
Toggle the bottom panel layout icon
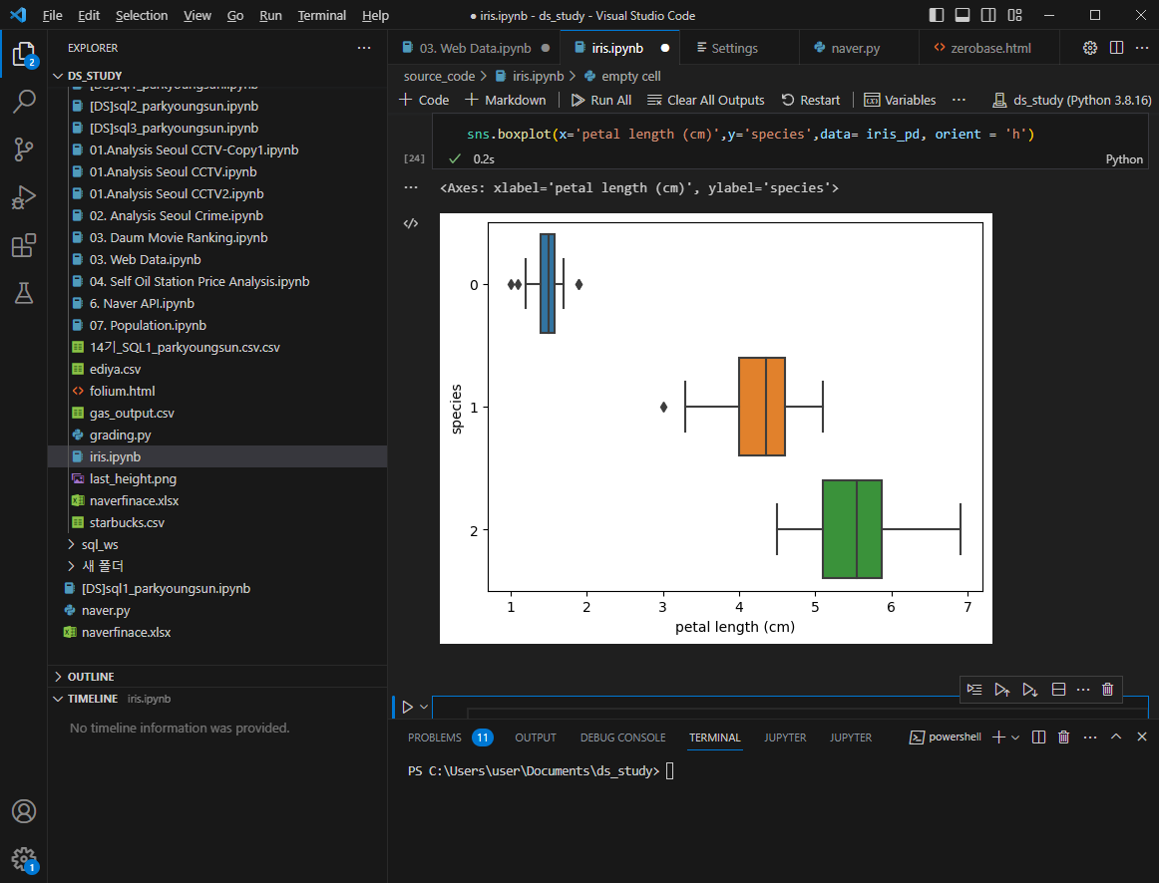point(962,15)
